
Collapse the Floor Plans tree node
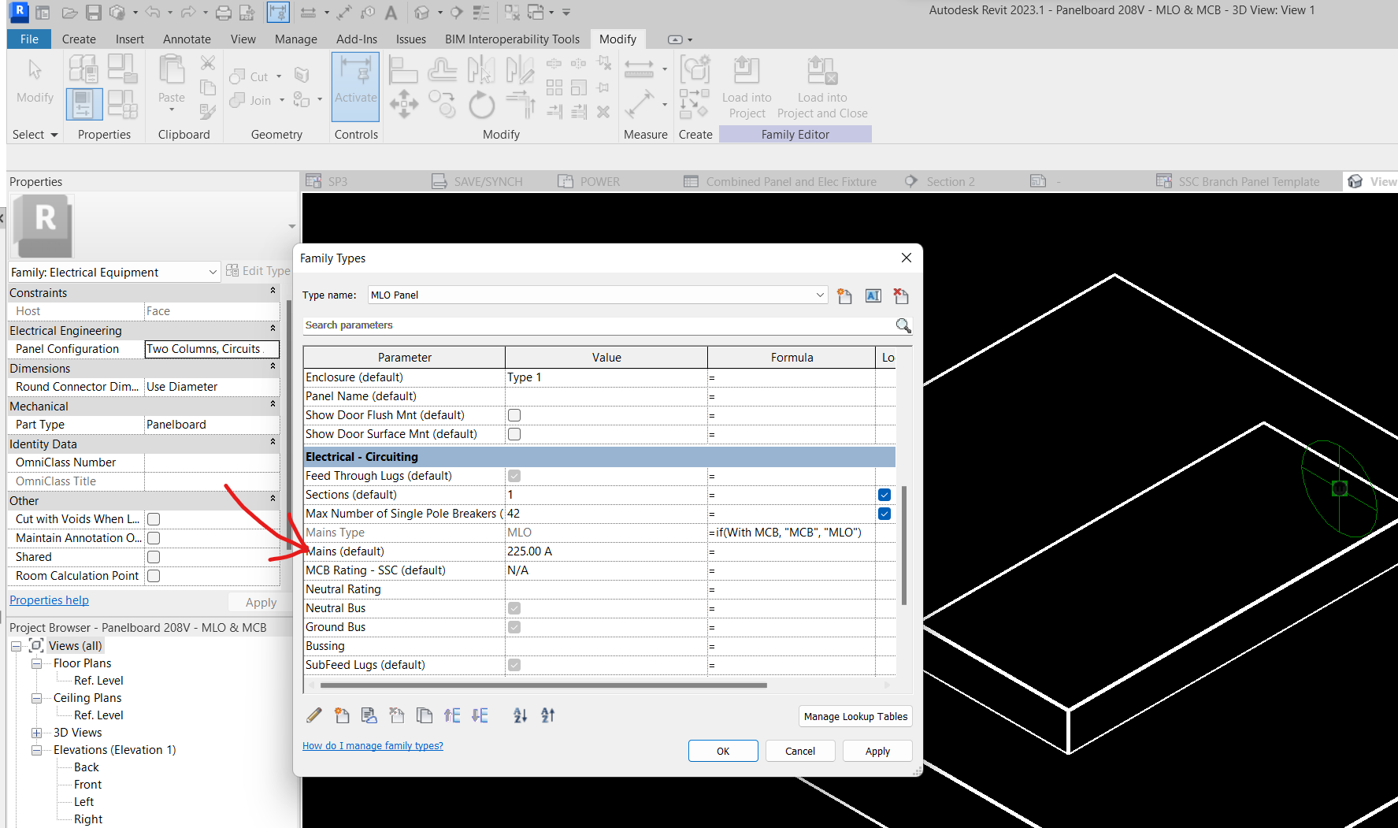click(36, 663)
